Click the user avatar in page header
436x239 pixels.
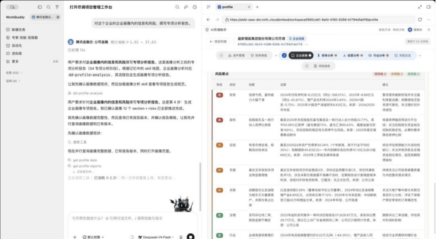[410, 29]
